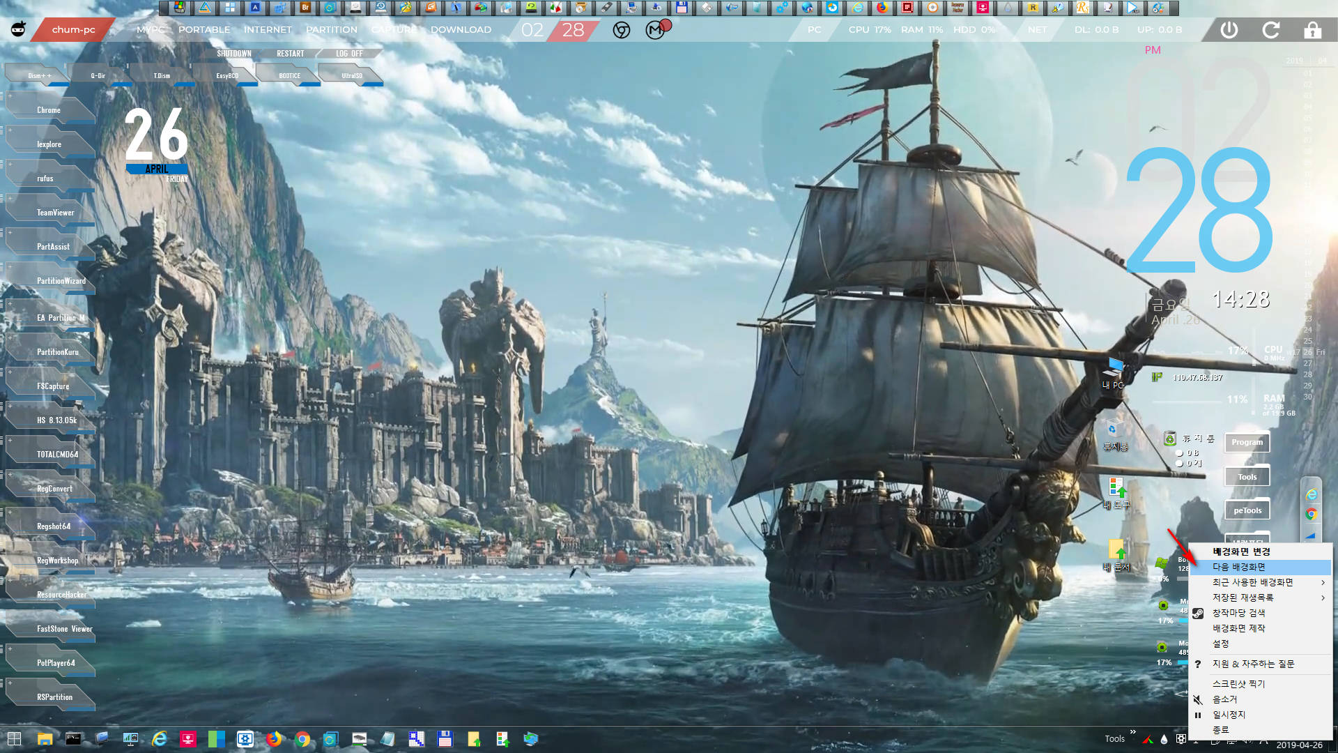Launch Chrome from the taskbar
The width and height of the screenshot is (1338, 753).
[302, 739]
